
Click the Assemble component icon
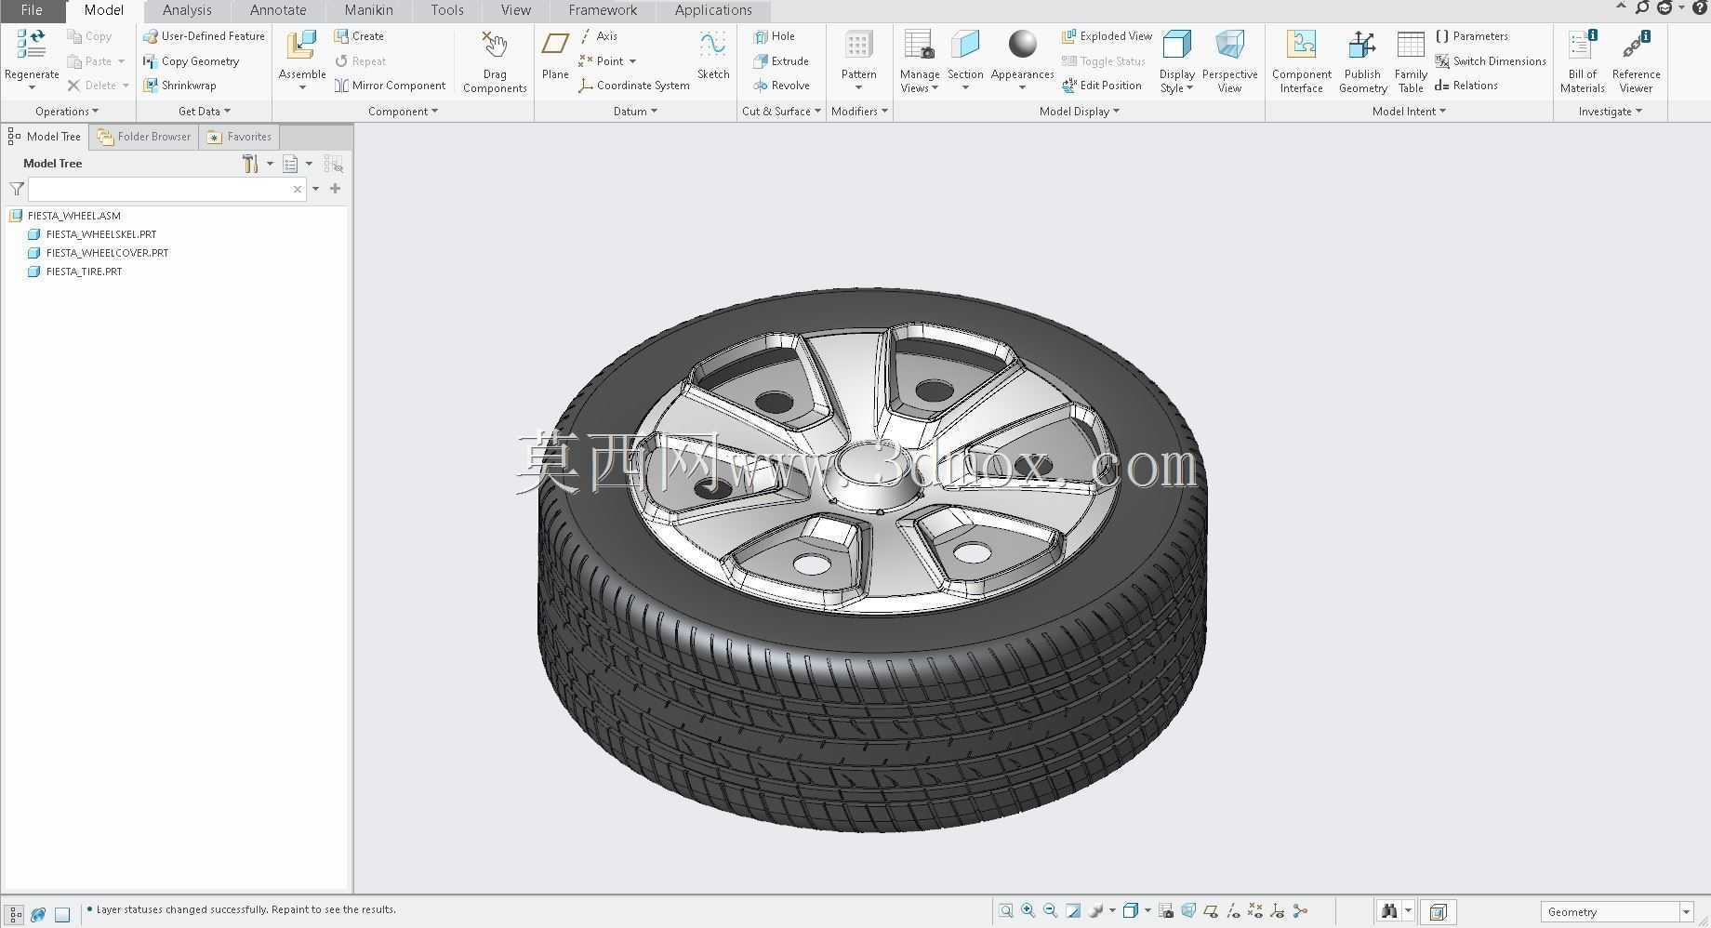tap(301, 45)
